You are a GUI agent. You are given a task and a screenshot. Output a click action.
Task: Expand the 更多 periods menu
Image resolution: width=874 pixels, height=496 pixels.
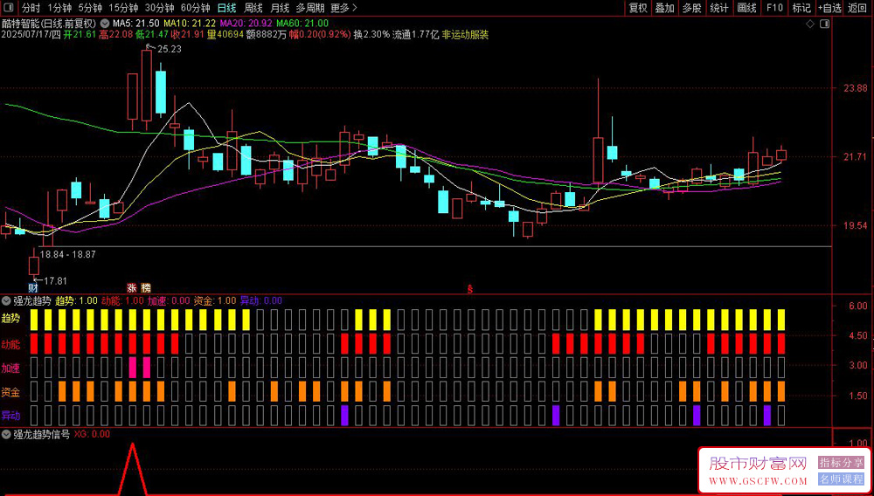(343, 8)
